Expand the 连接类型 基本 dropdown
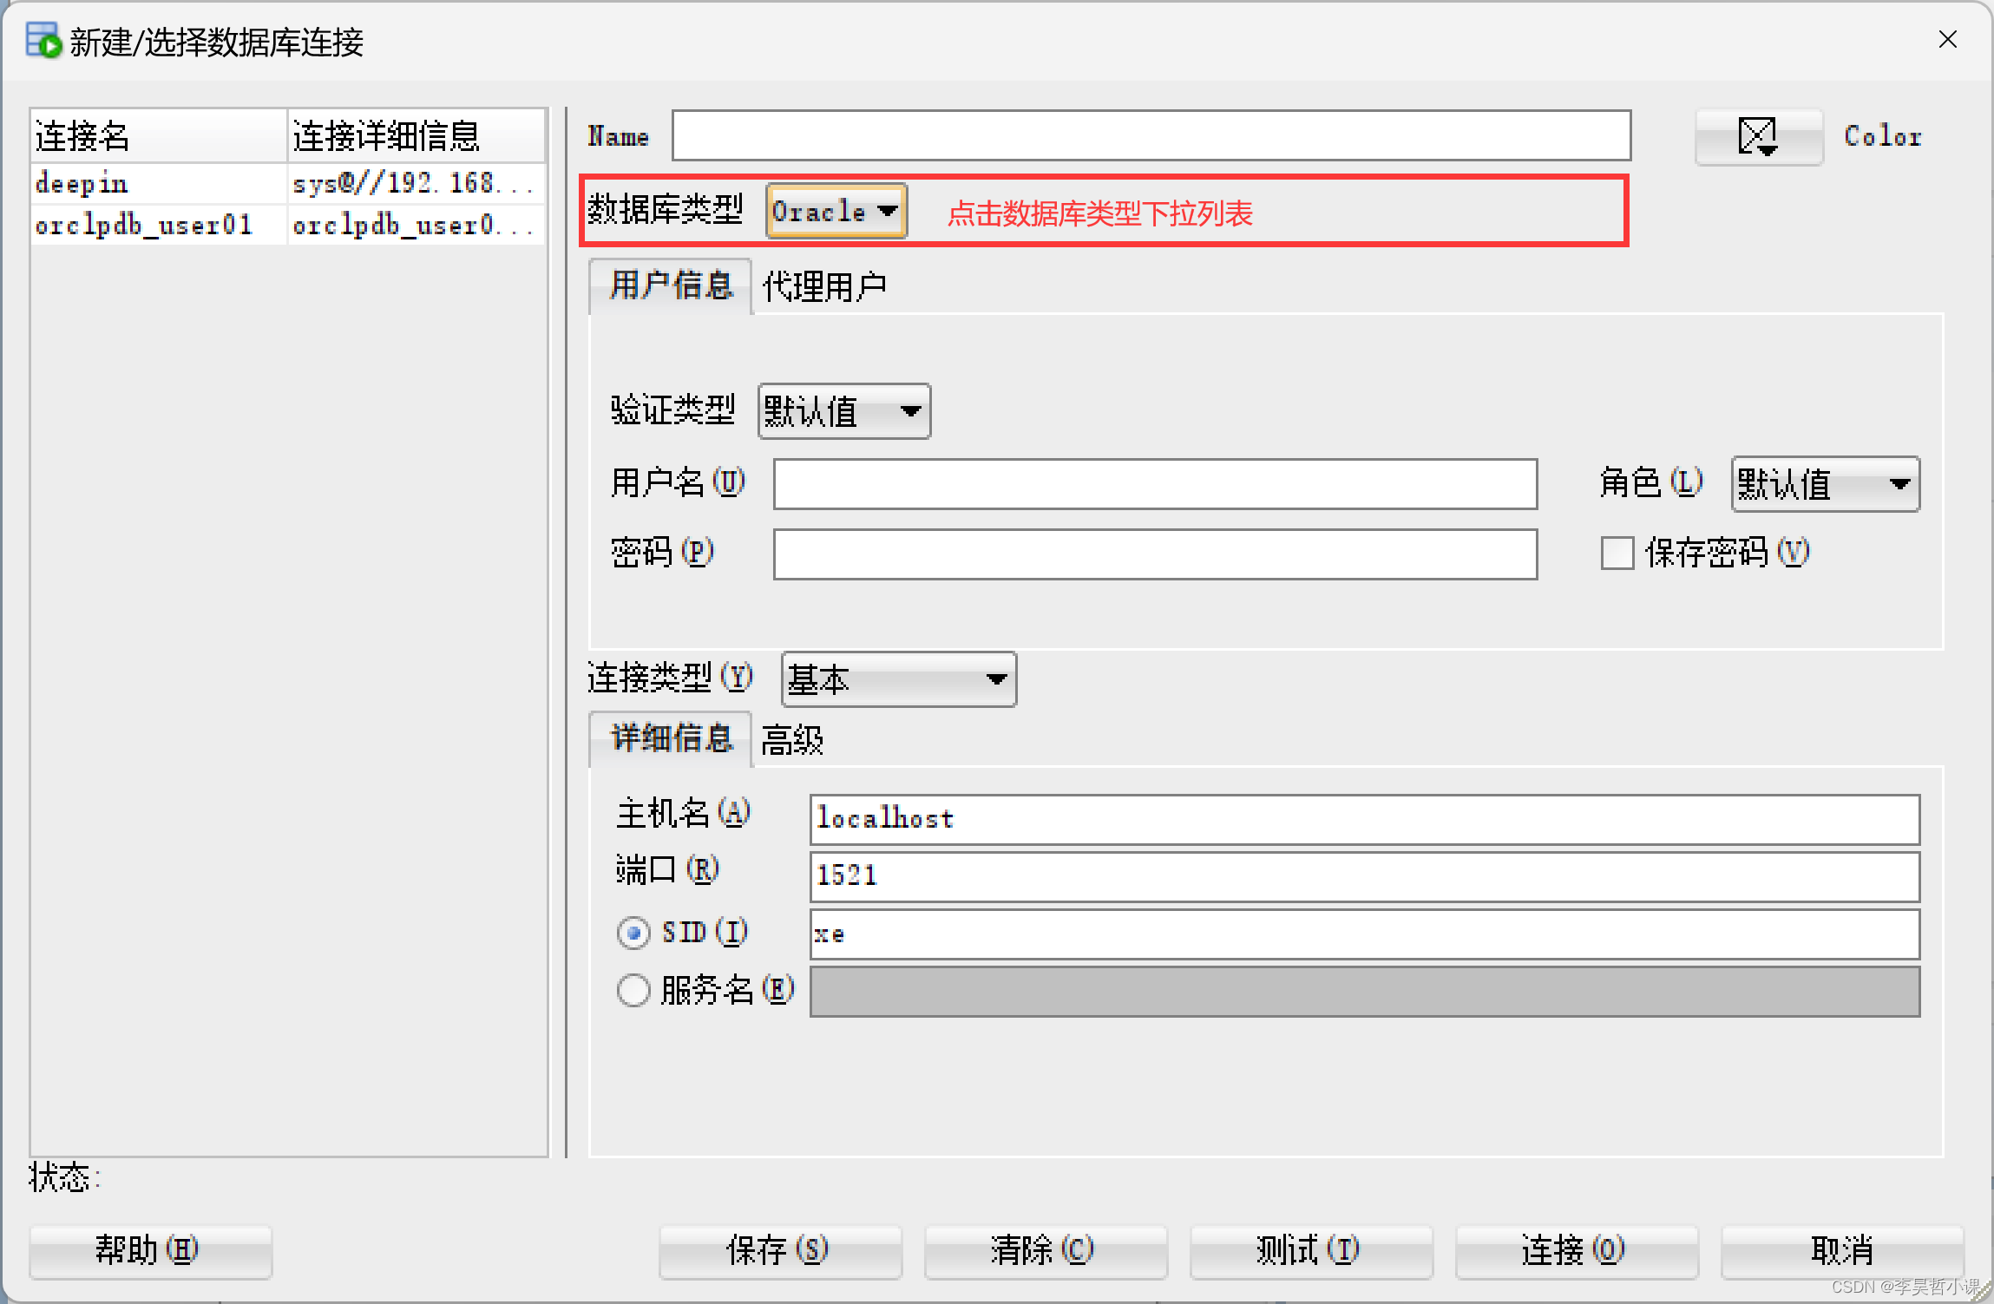1994x1304 pixels. point(898,679)
